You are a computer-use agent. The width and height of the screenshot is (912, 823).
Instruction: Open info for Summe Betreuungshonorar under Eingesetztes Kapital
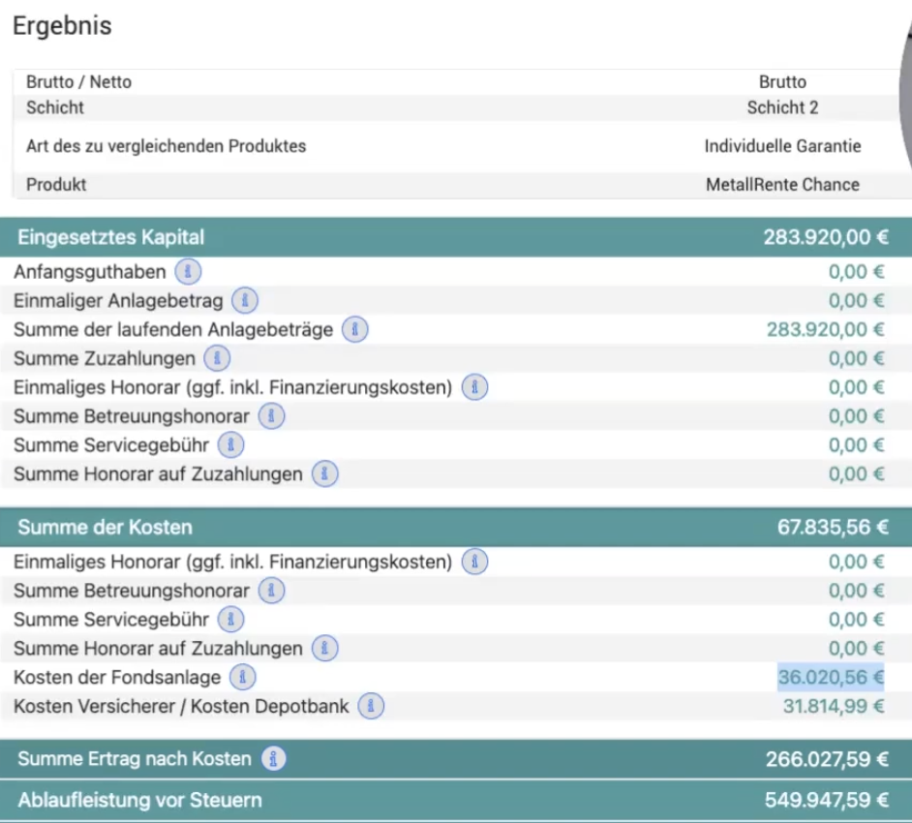point(271,416)
